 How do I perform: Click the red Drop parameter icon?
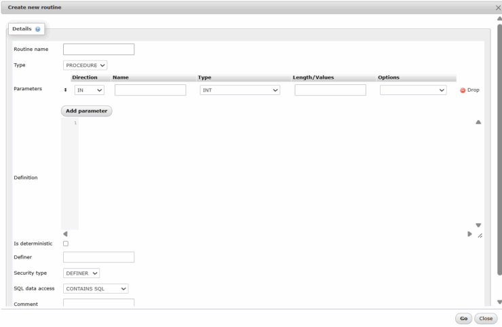click(x=463, y=90)
